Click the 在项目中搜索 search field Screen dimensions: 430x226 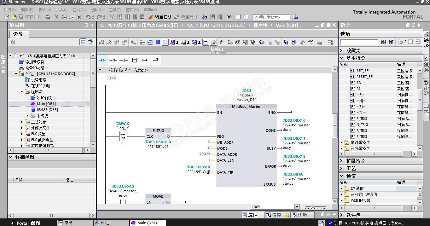tap(271, 17)
